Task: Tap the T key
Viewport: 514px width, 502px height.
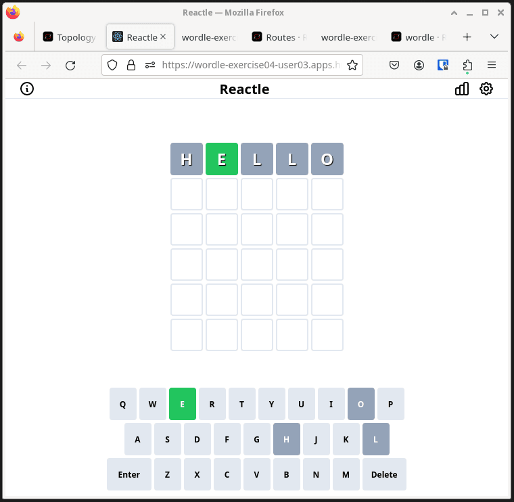Action: point(242,404)
